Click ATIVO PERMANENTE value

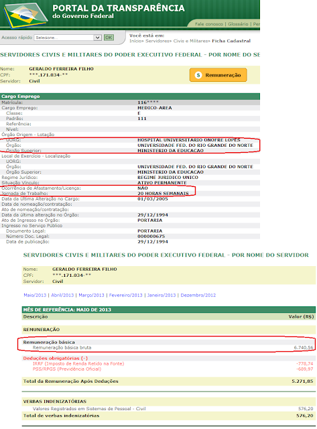[162, 183]
